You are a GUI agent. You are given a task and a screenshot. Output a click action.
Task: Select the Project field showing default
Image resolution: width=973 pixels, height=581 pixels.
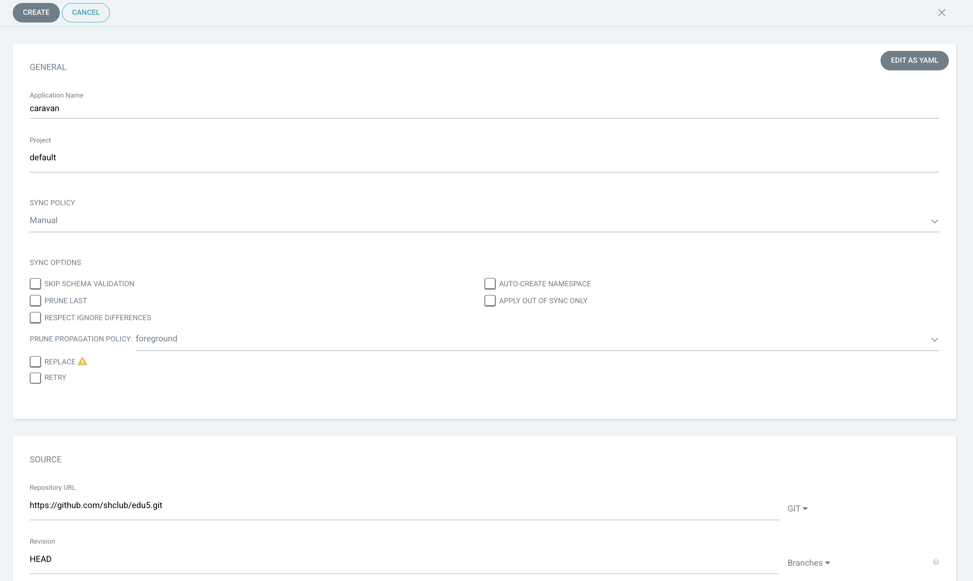[484, 158]
